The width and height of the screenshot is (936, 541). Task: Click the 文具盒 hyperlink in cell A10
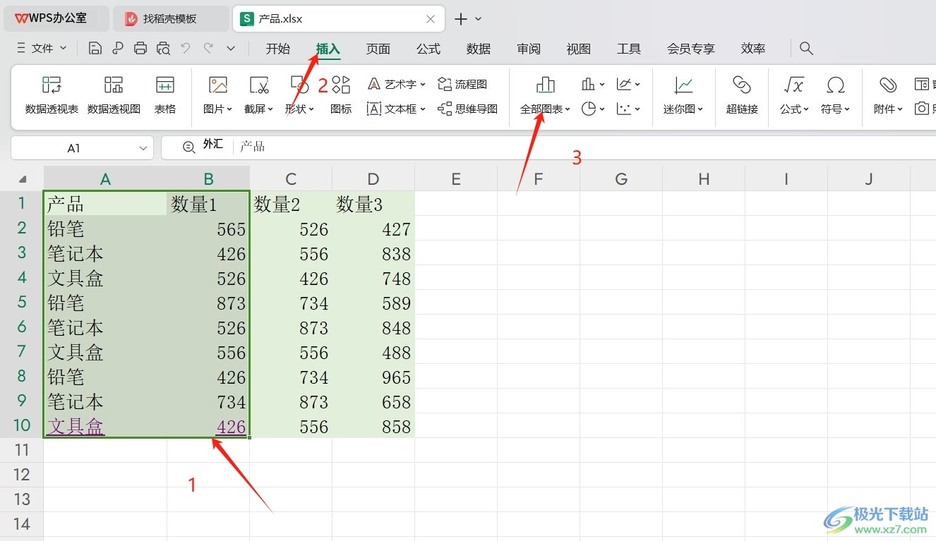point(76,426)
